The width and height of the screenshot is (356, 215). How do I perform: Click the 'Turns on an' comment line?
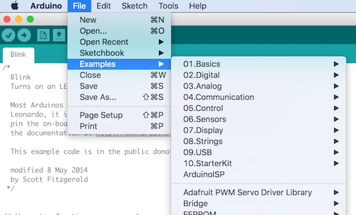click(x=39, y=86)
